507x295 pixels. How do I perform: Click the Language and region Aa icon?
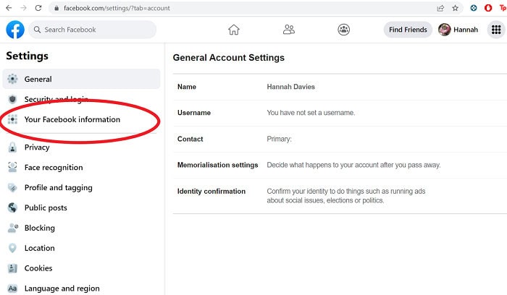click(x=12, y=288)
